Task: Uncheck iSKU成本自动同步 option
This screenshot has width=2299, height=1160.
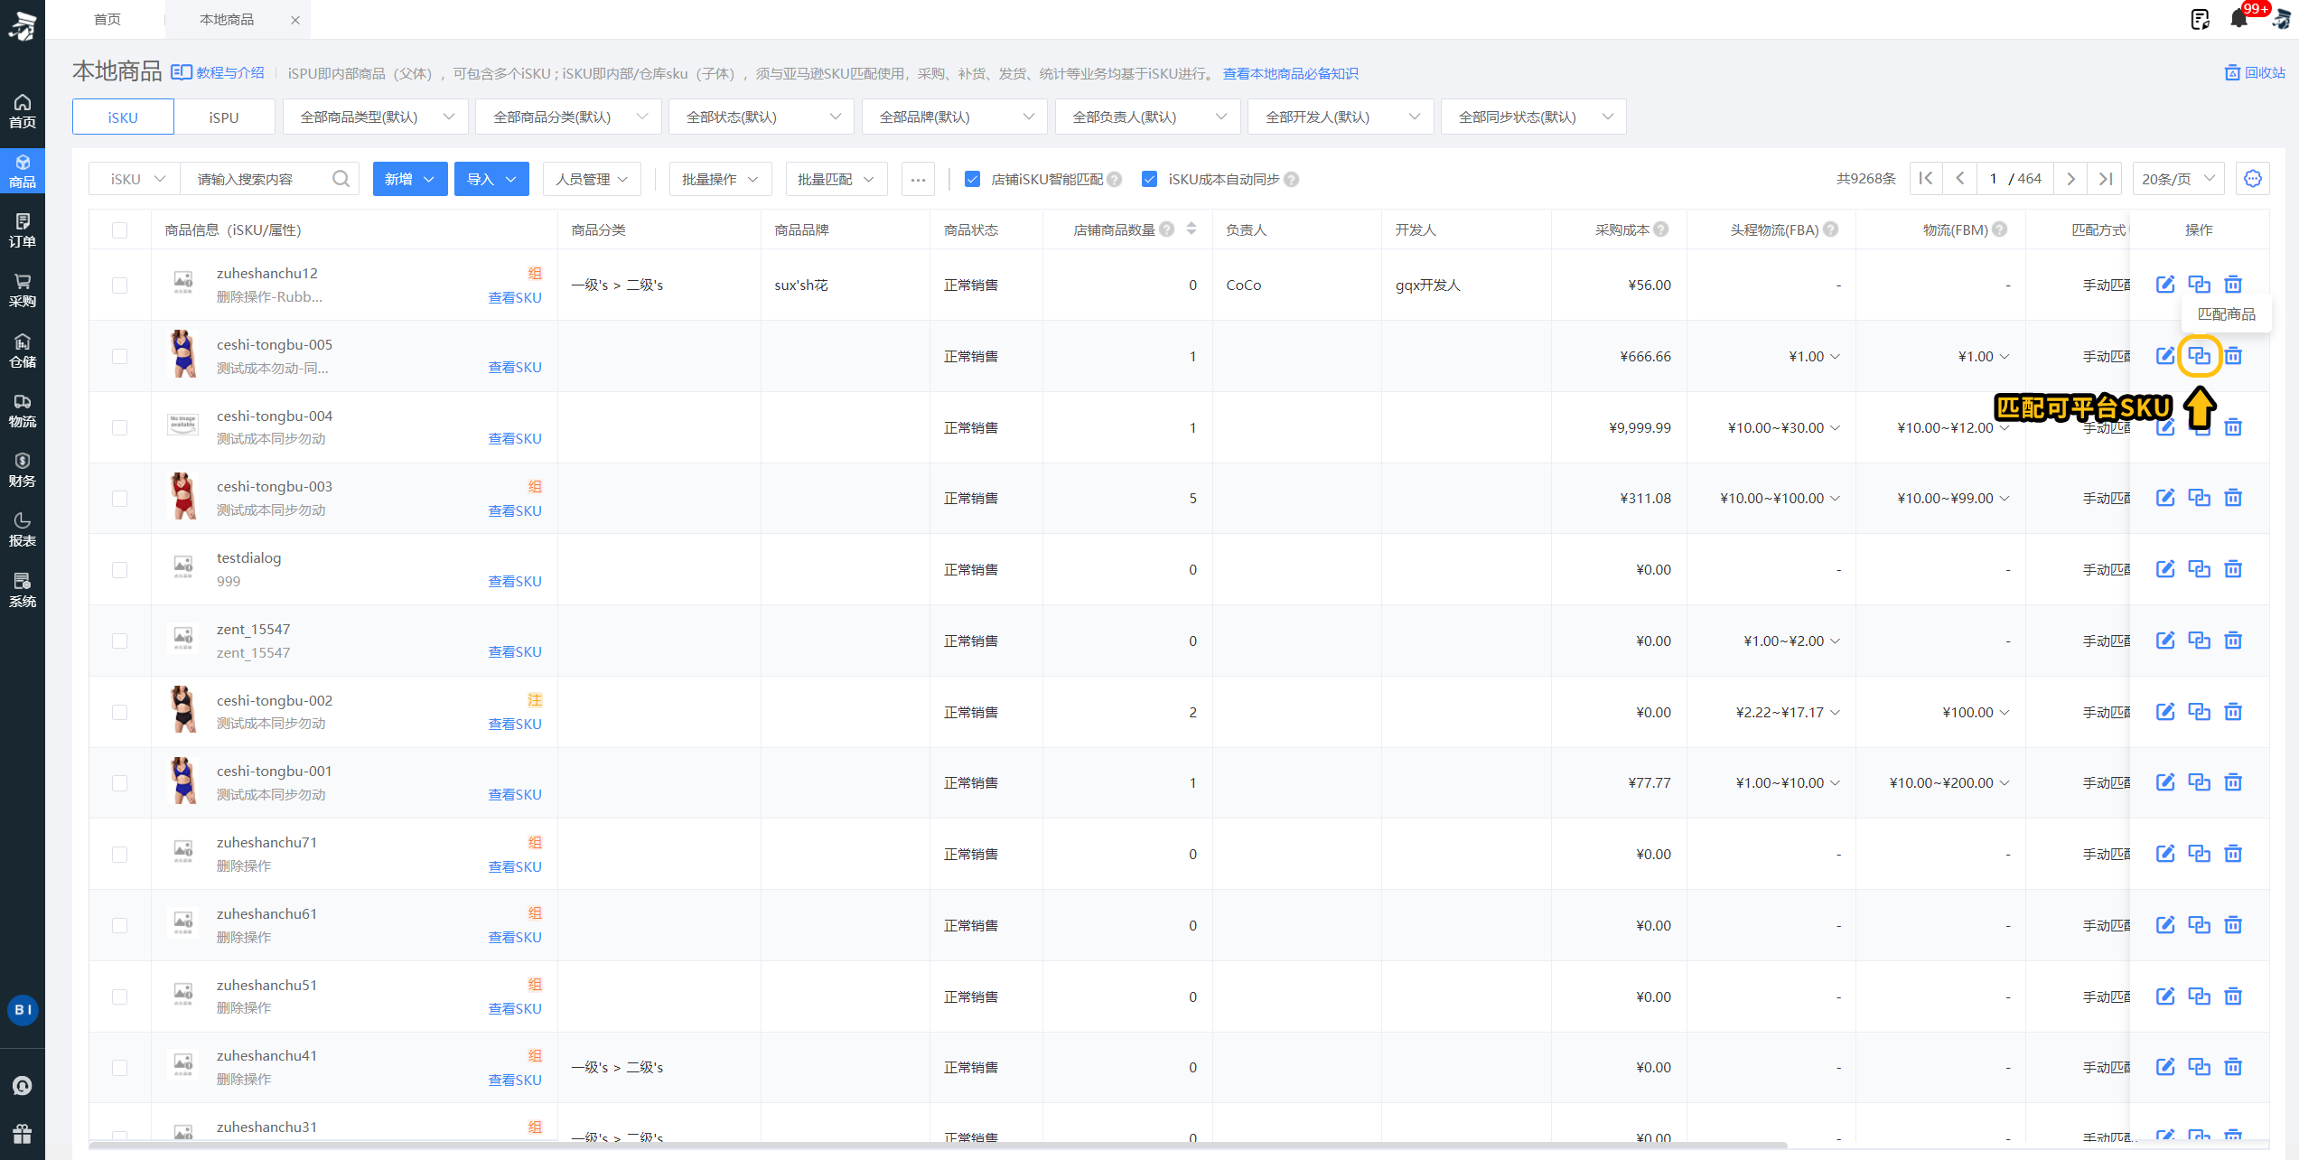Action: click(x=1149, y=179)
